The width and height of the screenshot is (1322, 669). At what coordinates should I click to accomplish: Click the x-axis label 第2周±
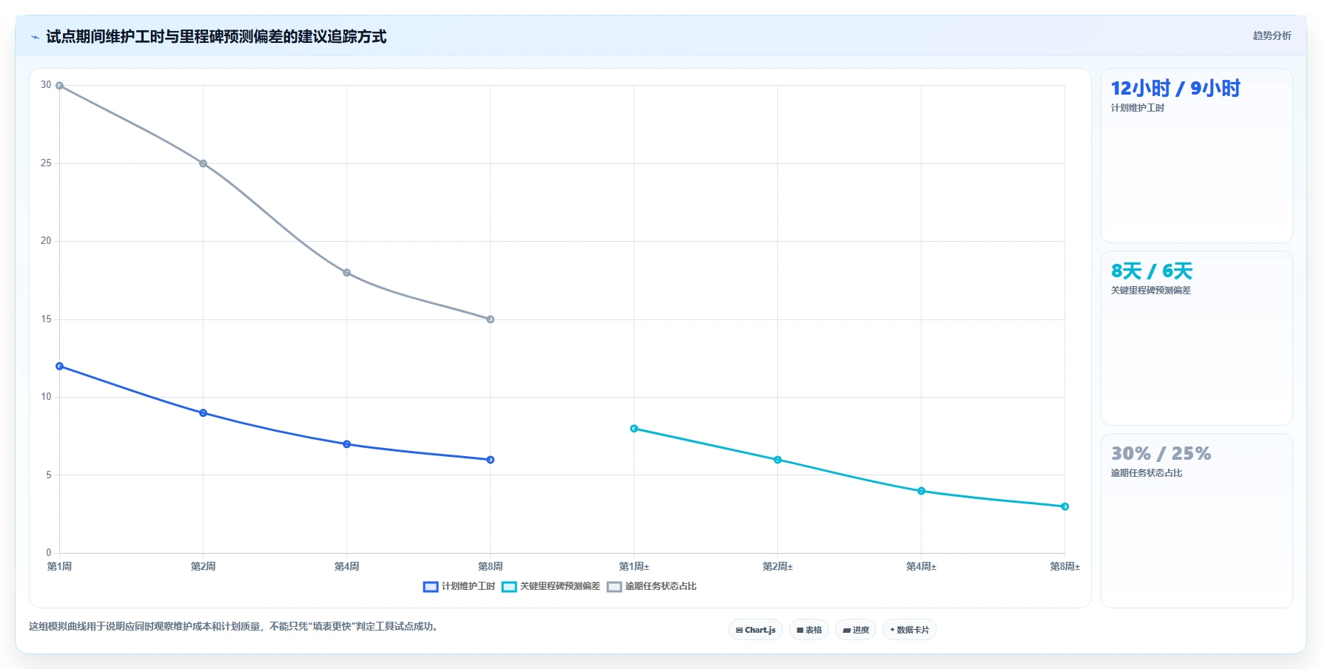tap(778, 567)
